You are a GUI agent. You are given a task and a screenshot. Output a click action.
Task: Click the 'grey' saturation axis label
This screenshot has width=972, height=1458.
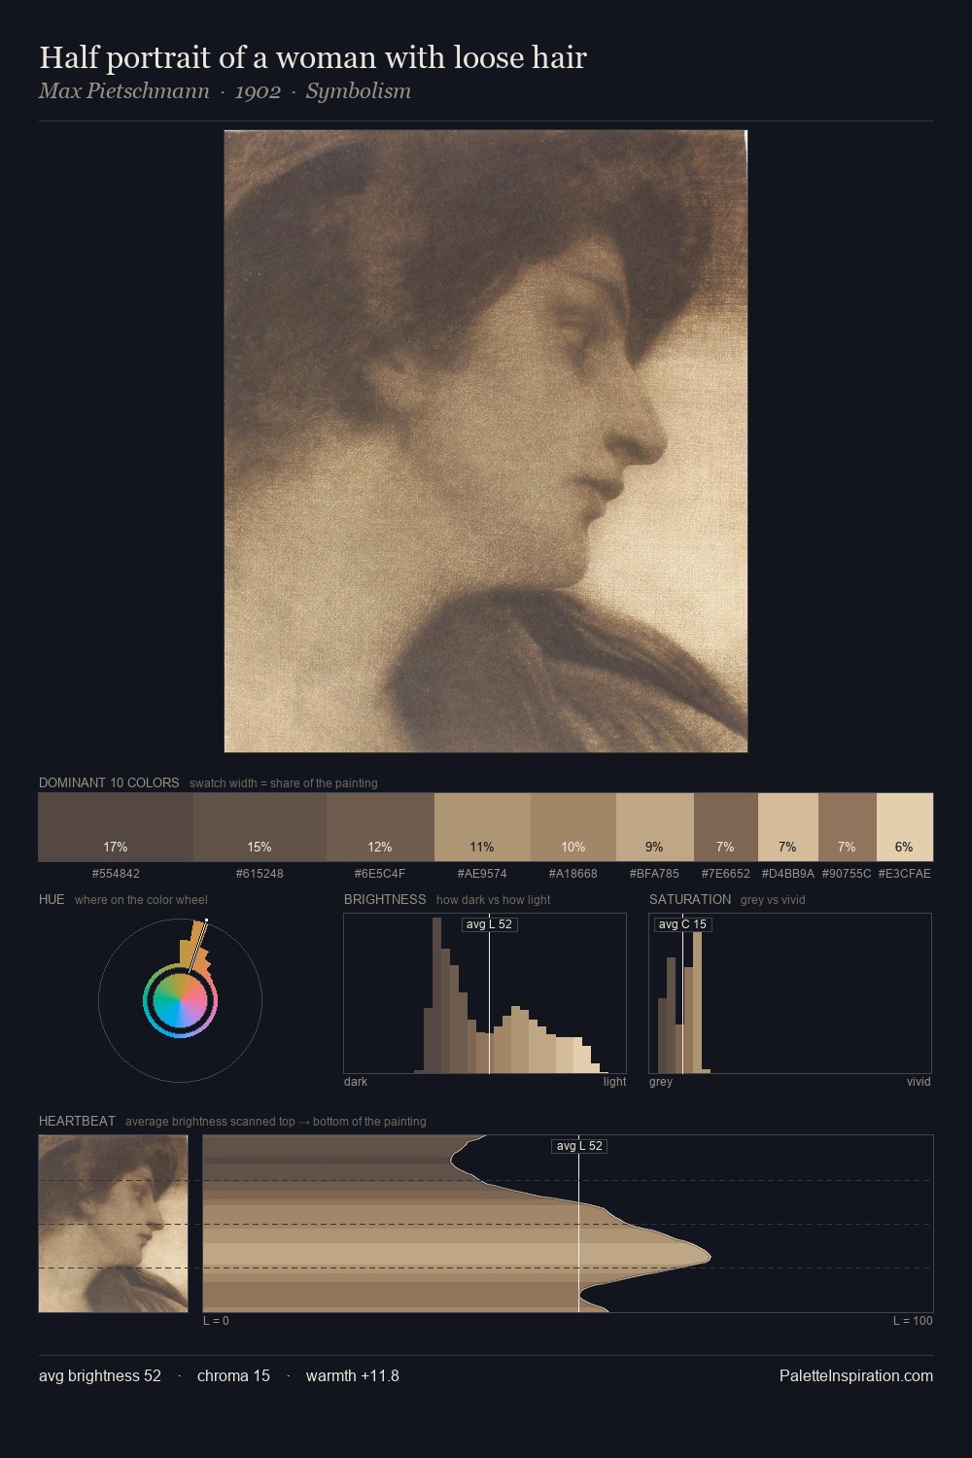[661, 1082]
